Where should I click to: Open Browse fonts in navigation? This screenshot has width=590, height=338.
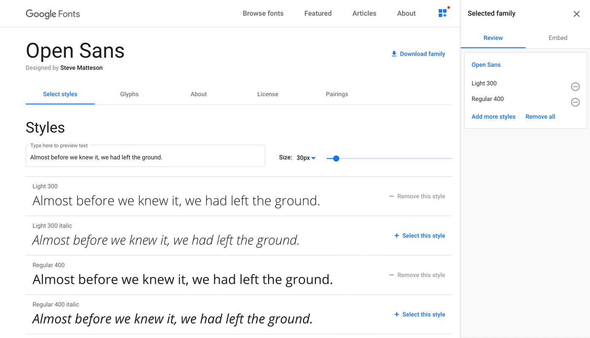[263, 13]
